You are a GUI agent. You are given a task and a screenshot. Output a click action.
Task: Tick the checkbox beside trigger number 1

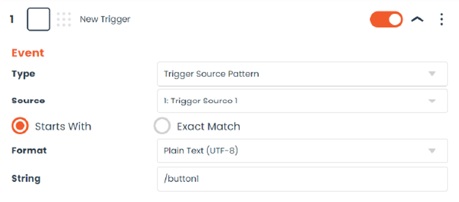[39, 20]
